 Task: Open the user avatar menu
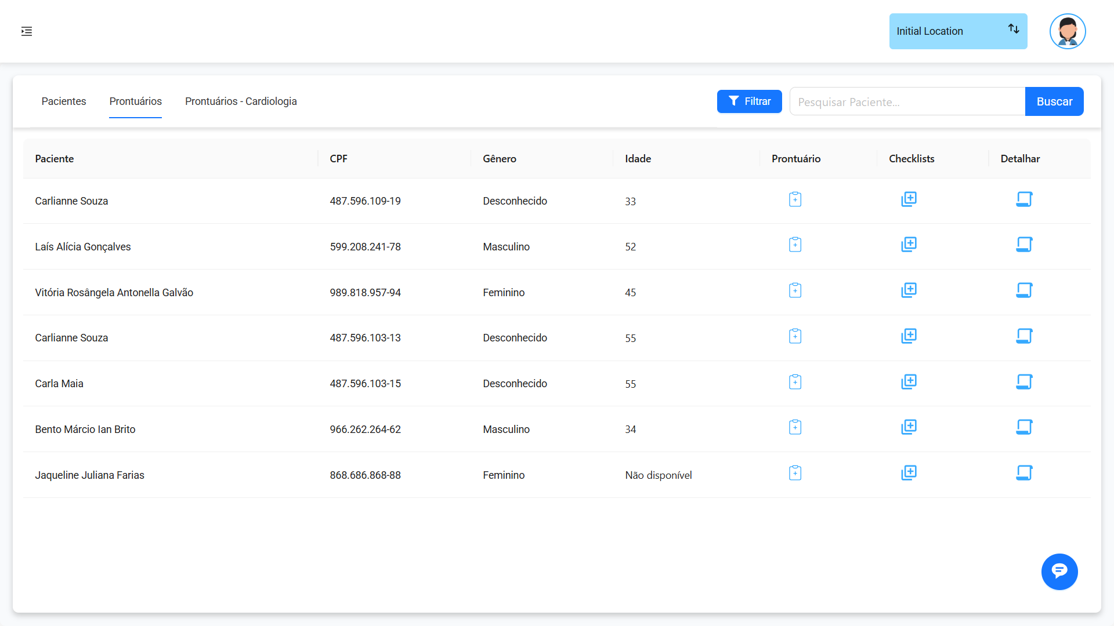1067,31
